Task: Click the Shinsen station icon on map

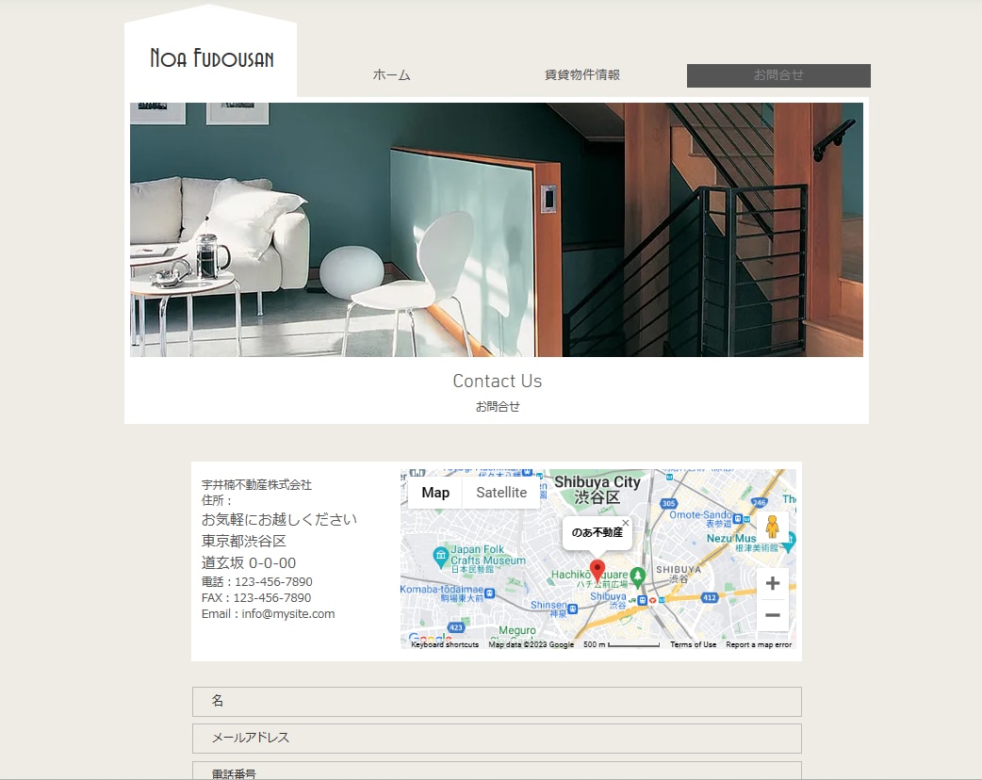Action: click(x=572, y=609)
